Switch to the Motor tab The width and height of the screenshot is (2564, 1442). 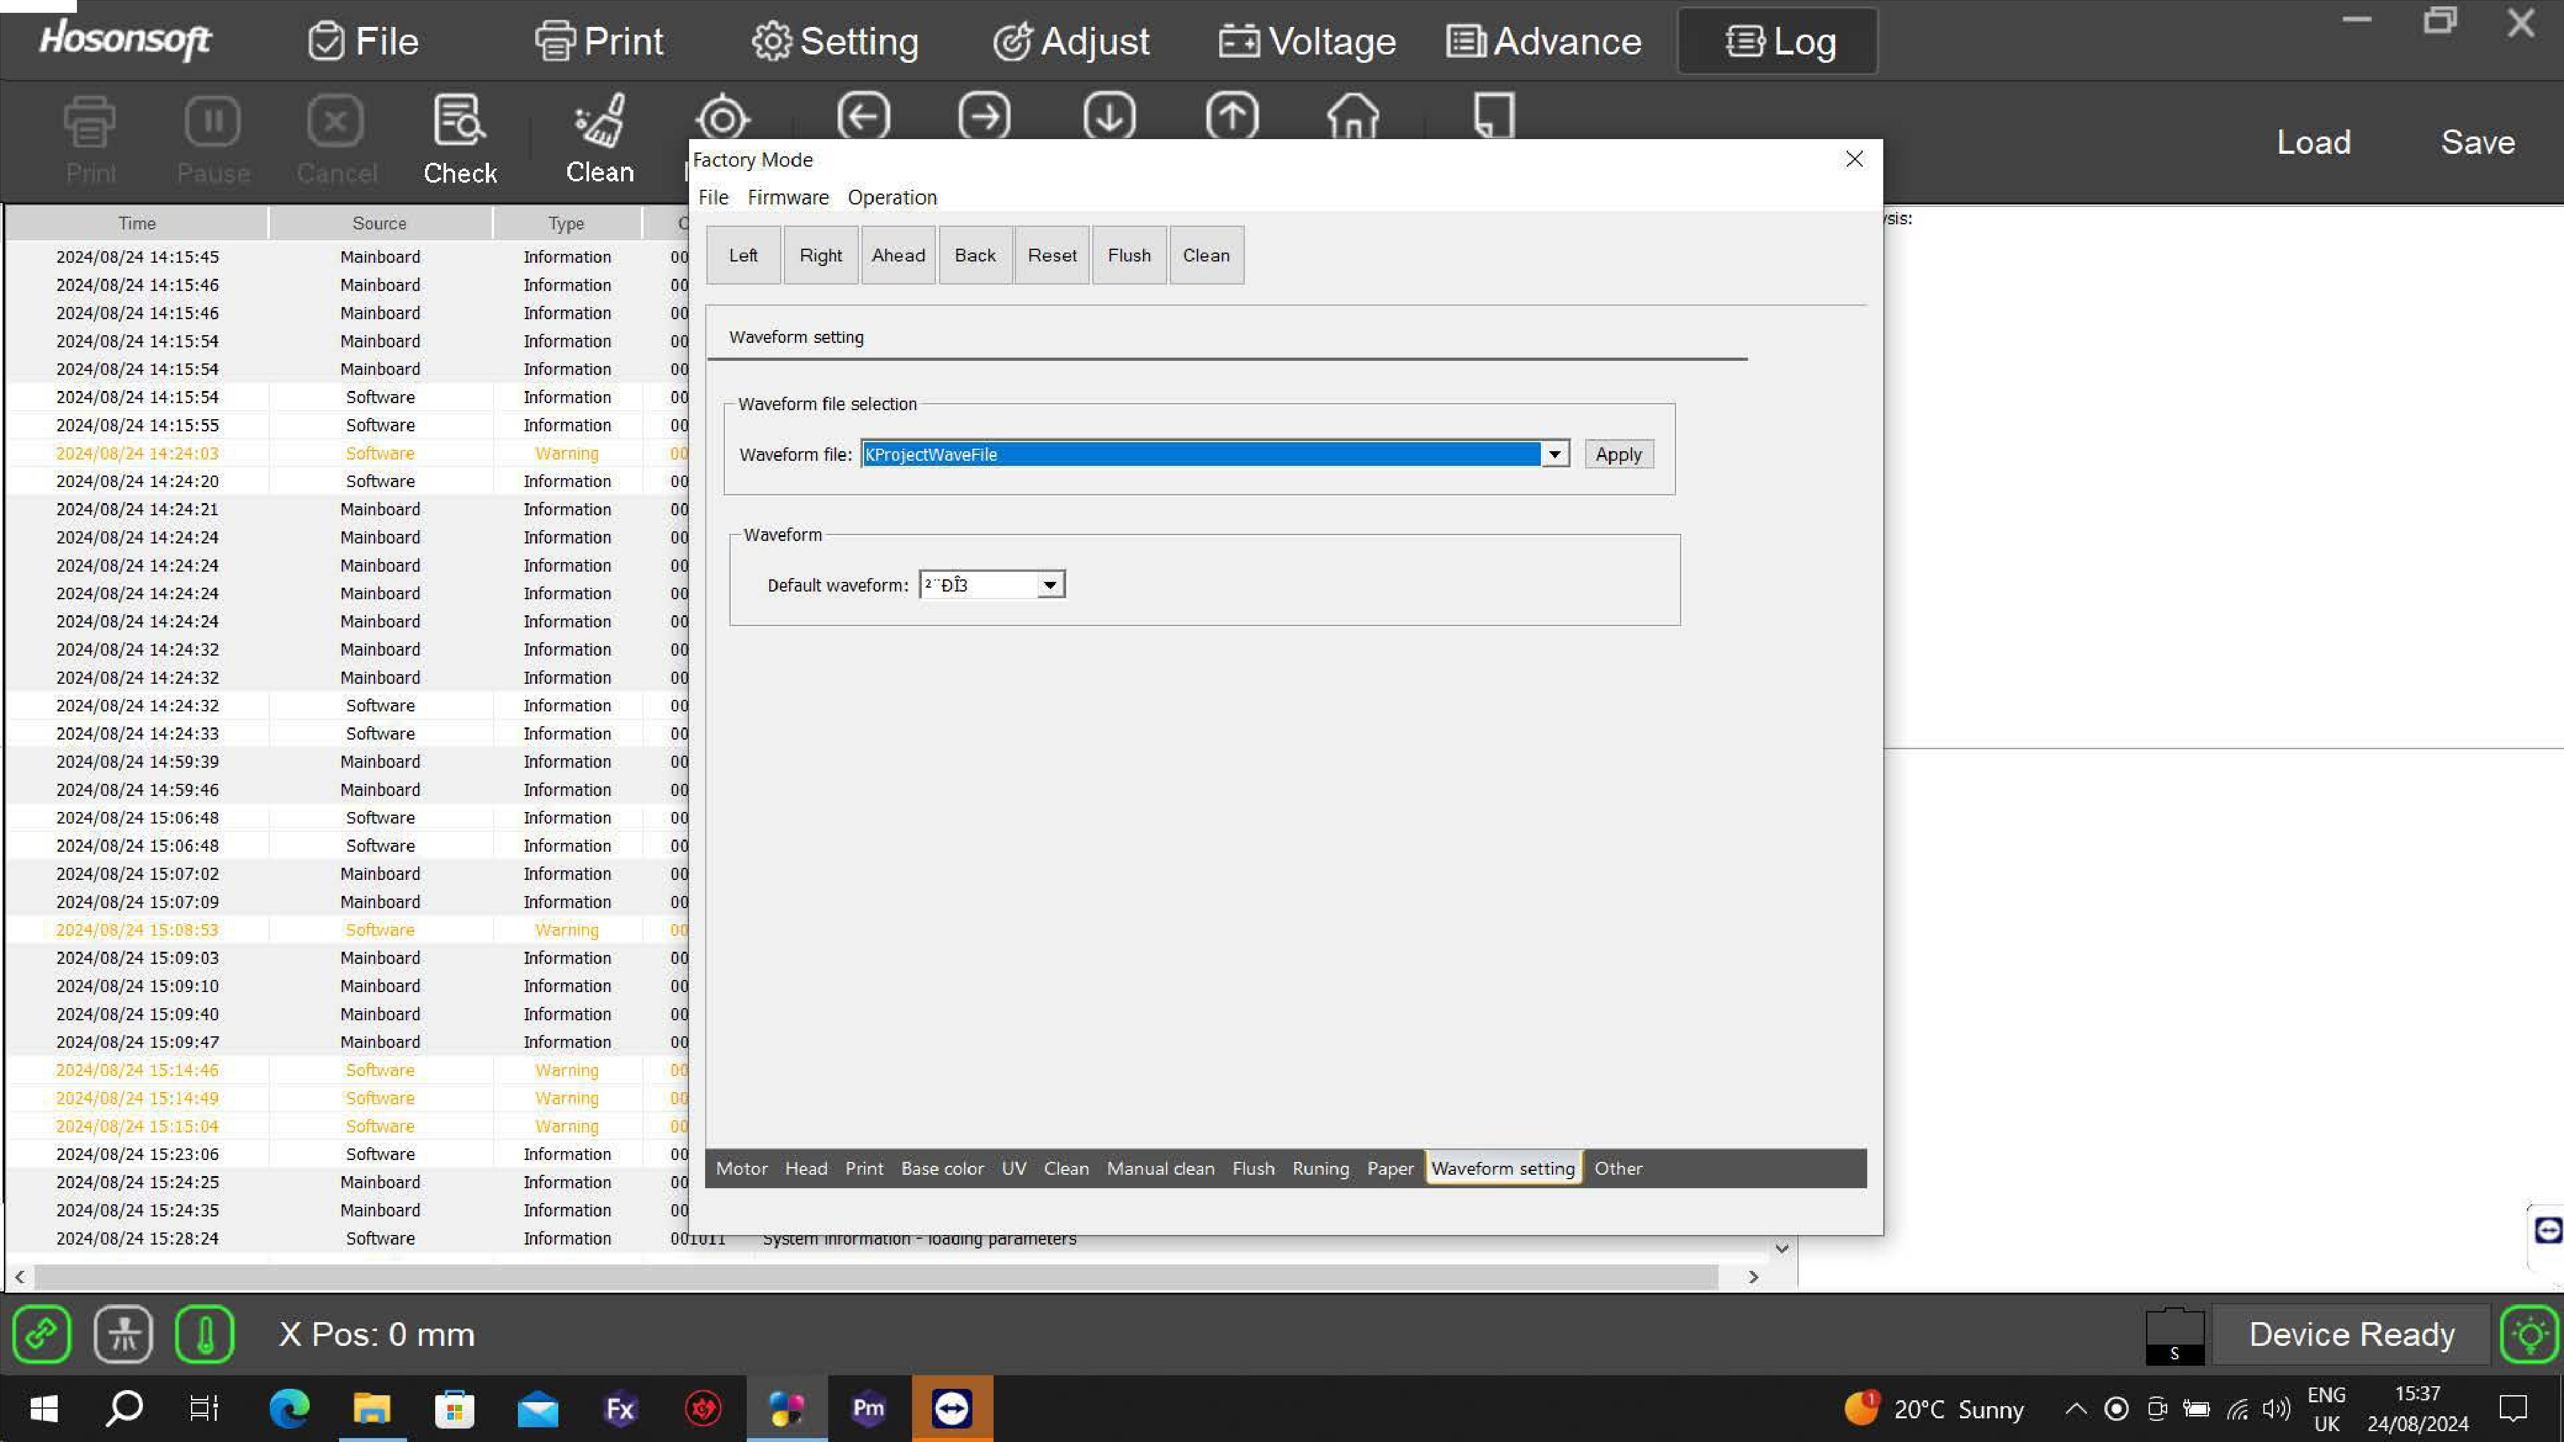coord(742,1168)
